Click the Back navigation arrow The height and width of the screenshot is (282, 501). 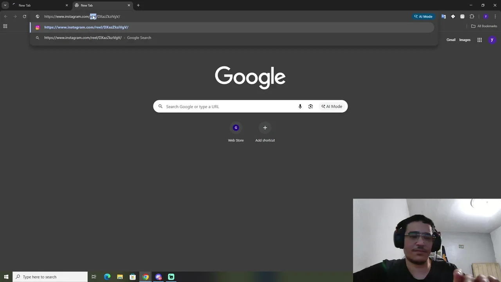click(x=5, y=16)
